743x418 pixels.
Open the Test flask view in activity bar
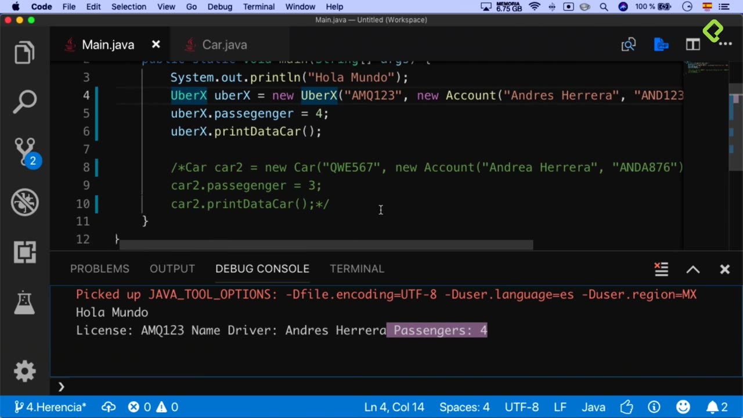coord(24,303)
